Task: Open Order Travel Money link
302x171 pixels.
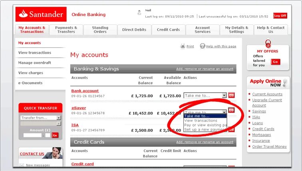Action: 269,147
